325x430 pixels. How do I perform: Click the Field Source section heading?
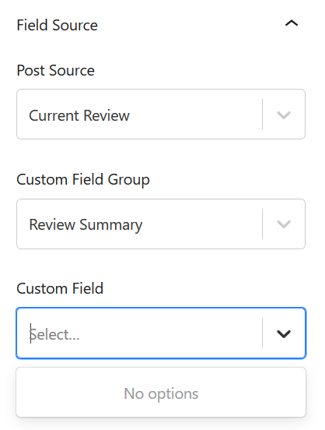click(x=58, y=25)
